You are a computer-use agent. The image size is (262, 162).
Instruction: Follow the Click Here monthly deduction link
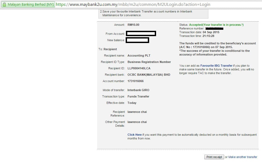click(x=134, y=135)
